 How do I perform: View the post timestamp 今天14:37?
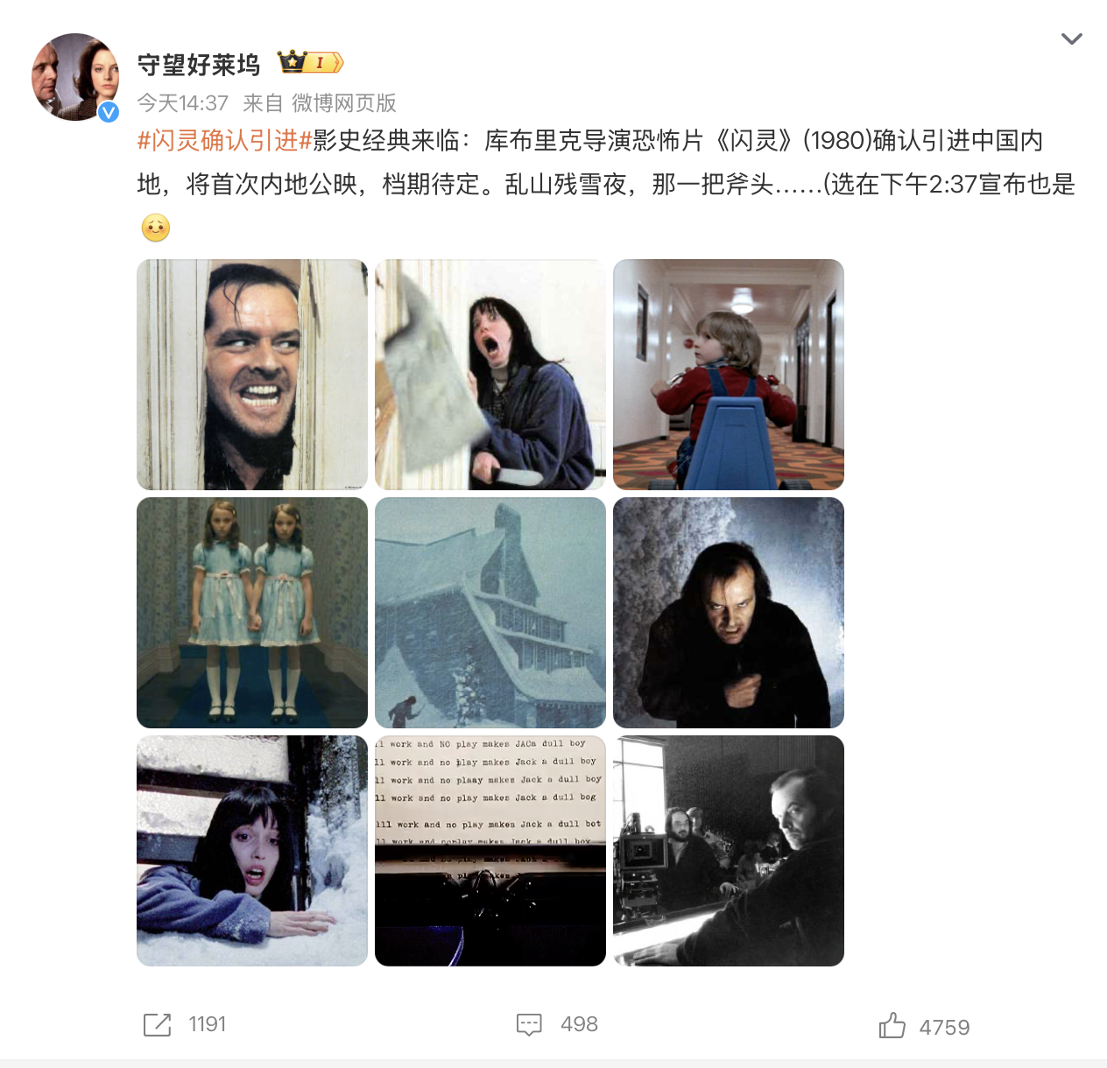(x=183, y=103)
